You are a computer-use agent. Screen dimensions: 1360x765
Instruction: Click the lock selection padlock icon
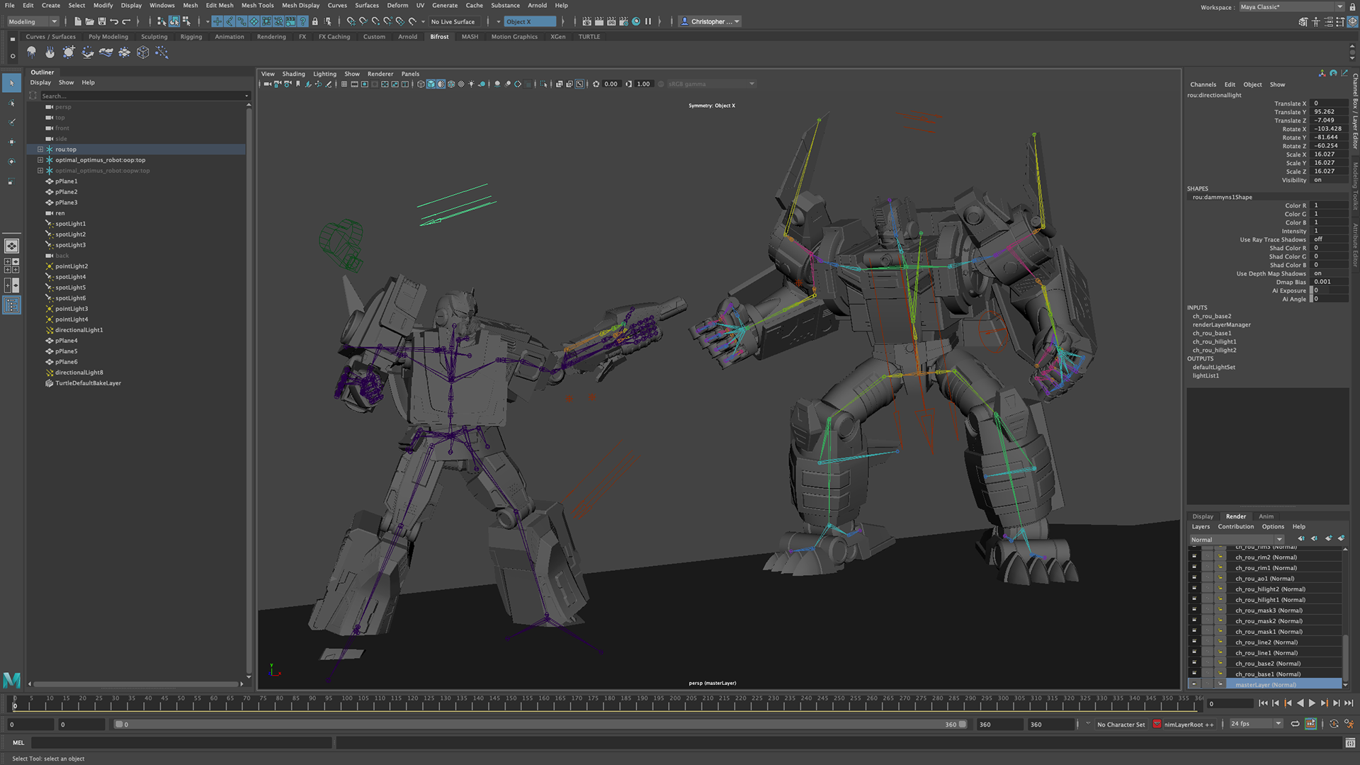315,21
